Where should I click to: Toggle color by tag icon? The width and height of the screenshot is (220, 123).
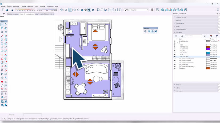[211, 36]
